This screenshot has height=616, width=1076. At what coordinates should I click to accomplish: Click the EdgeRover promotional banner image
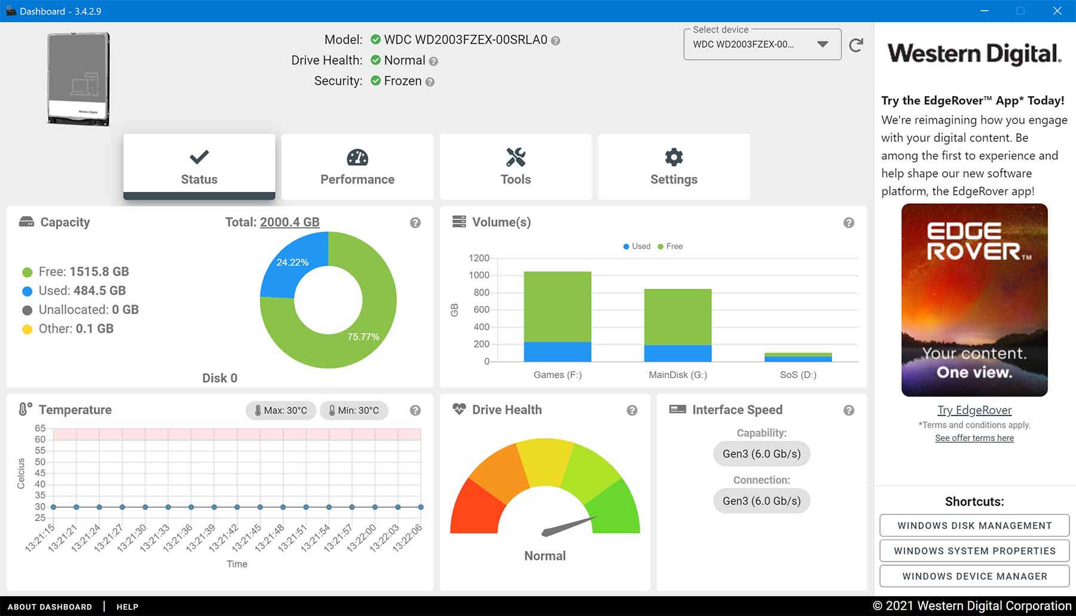pos(974,300)
